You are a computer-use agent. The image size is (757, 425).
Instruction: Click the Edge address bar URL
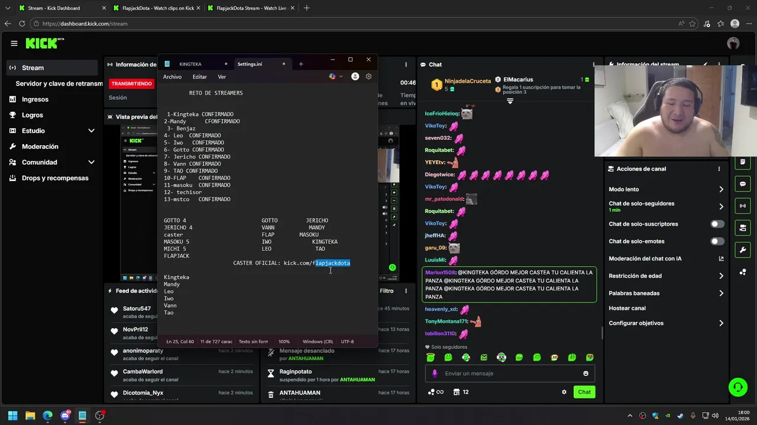(x=85, y=24)
